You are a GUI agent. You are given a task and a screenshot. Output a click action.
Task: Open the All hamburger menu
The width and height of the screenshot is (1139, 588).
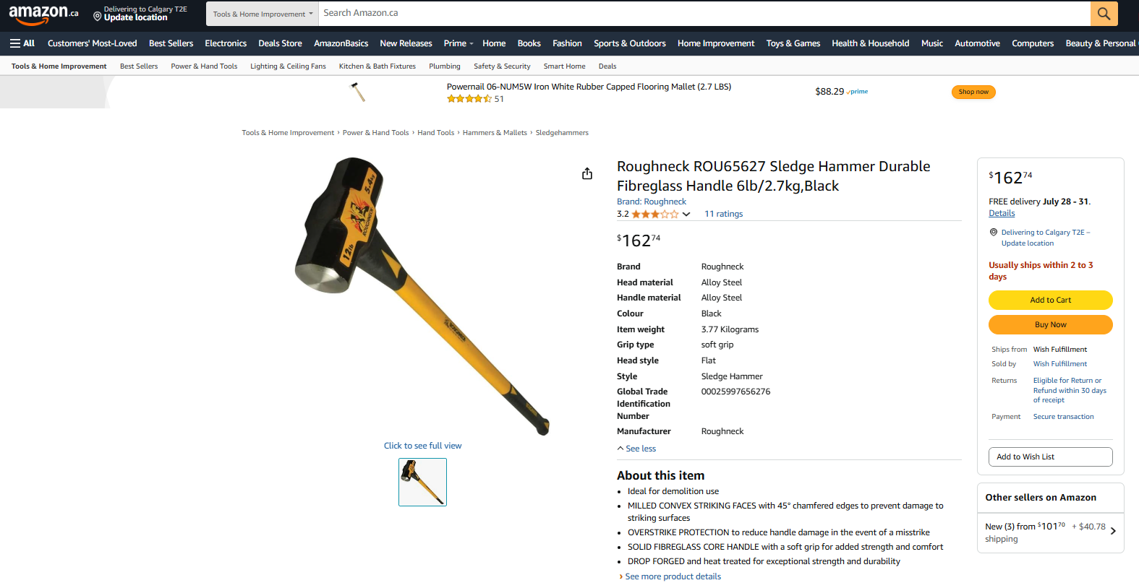coord(22,43)
